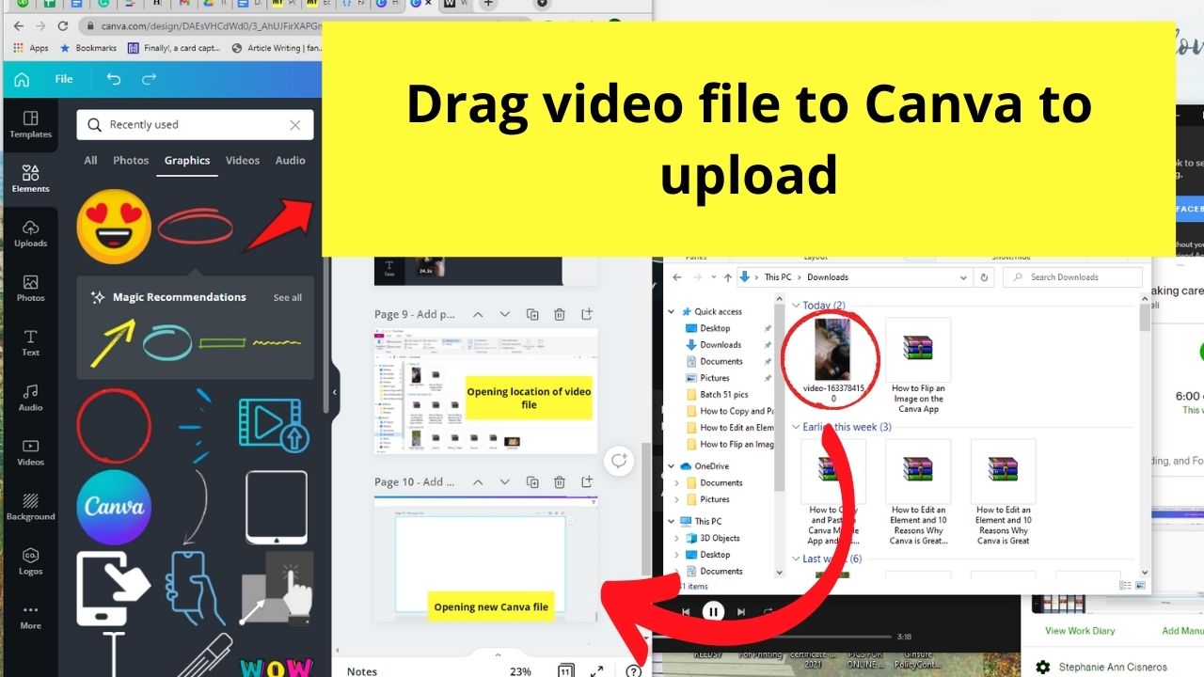Duplicate Page 9 using the copy icon
This screenshot has height=677, width=1204.
click(532, 313)
